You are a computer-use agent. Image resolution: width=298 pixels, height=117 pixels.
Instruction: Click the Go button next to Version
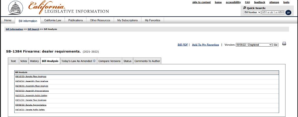(275, 45)
